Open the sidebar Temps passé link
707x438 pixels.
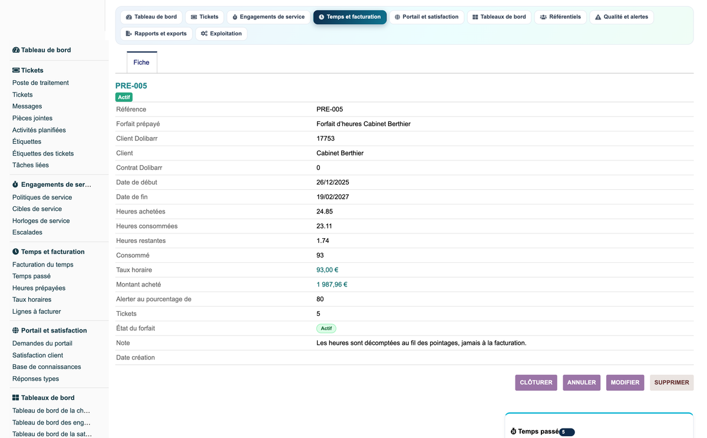(31, 276)
